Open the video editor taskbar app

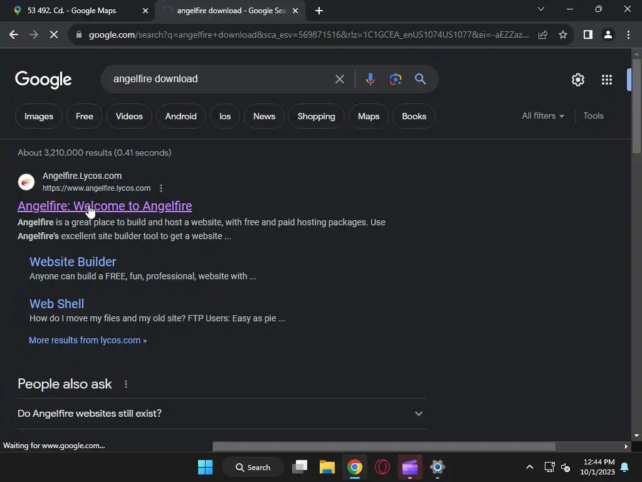(410, 467)
